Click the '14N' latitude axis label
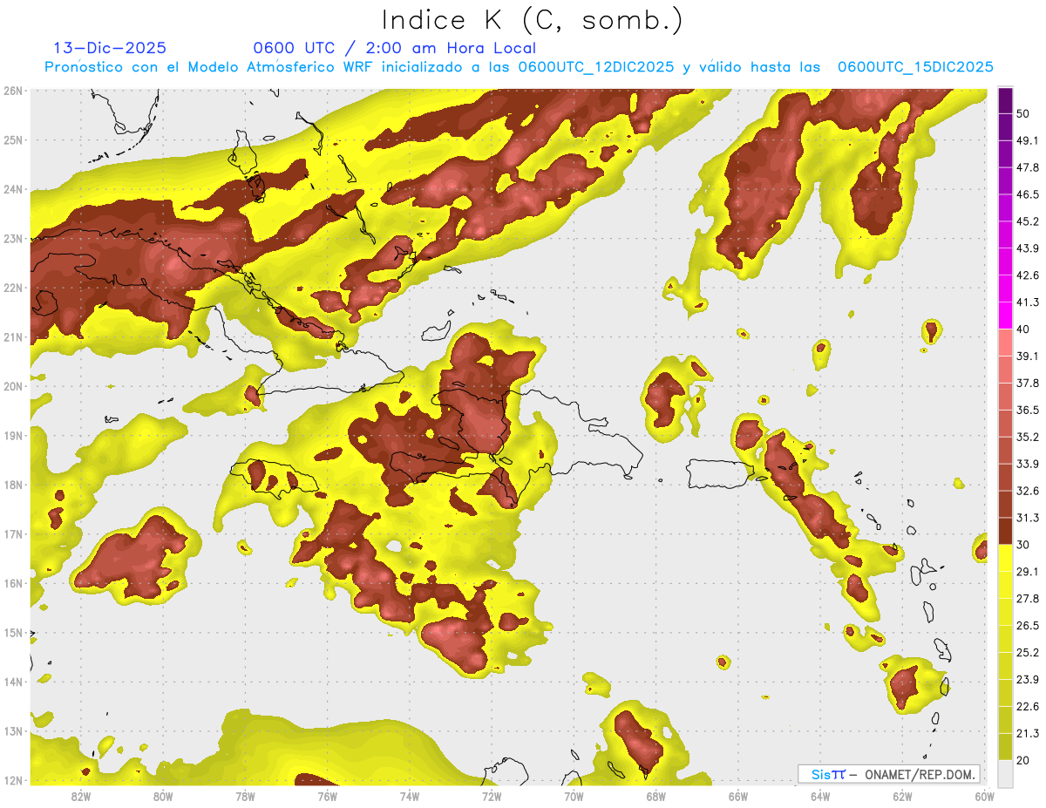 [x=13, y=682]
